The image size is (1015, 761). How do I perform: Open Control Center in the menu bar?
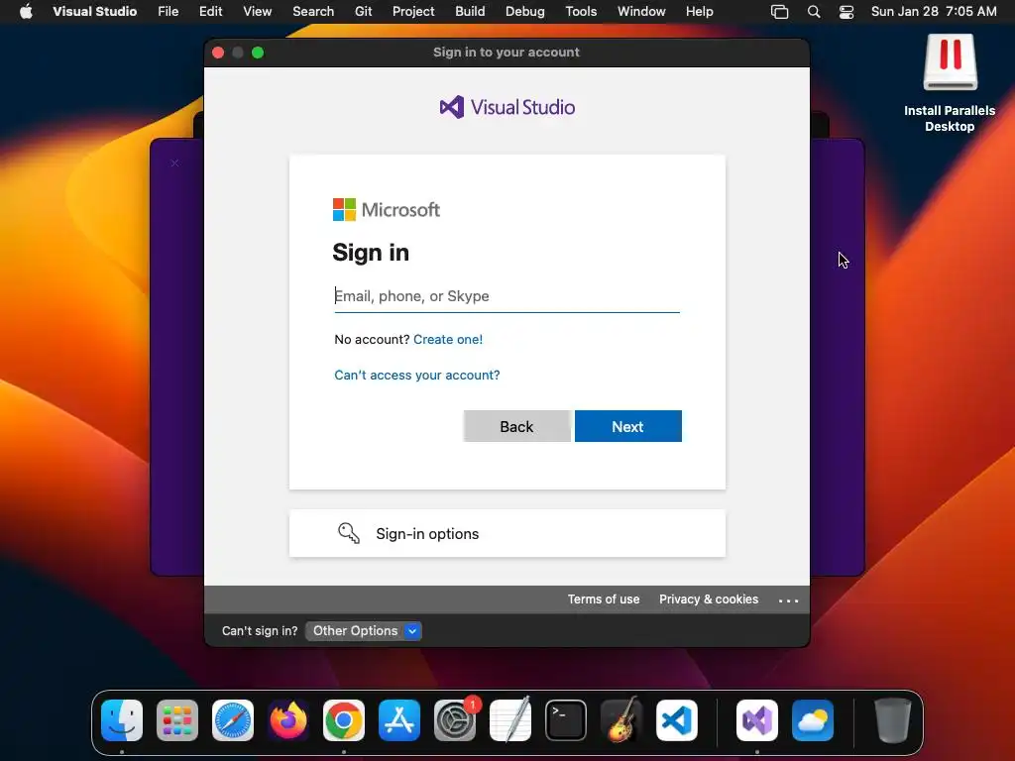(x=846, y=12)
